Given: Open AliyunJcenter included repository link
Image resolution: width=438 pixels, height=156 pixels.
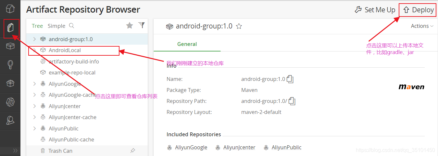Looking at the screenshot, I should 239,147.
